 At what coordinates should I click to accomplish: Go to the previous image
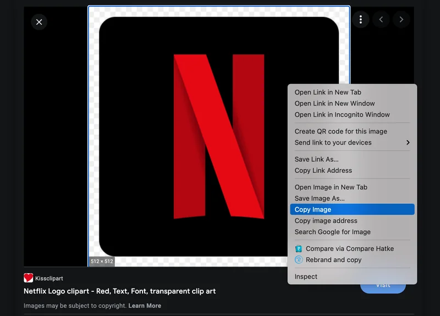381,20
